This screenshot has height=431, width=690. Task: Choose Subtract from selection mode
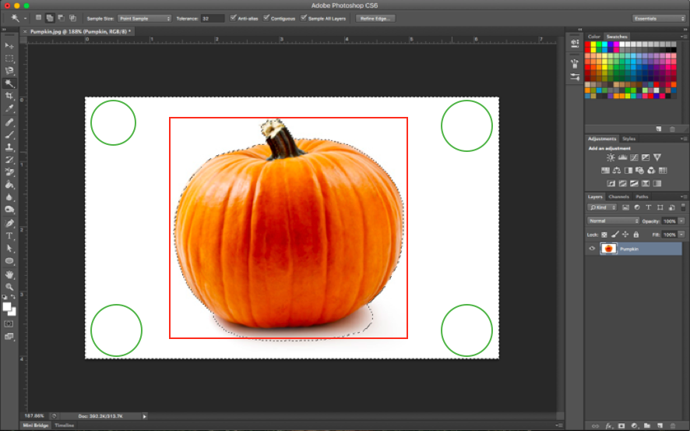tap(62, 18)
